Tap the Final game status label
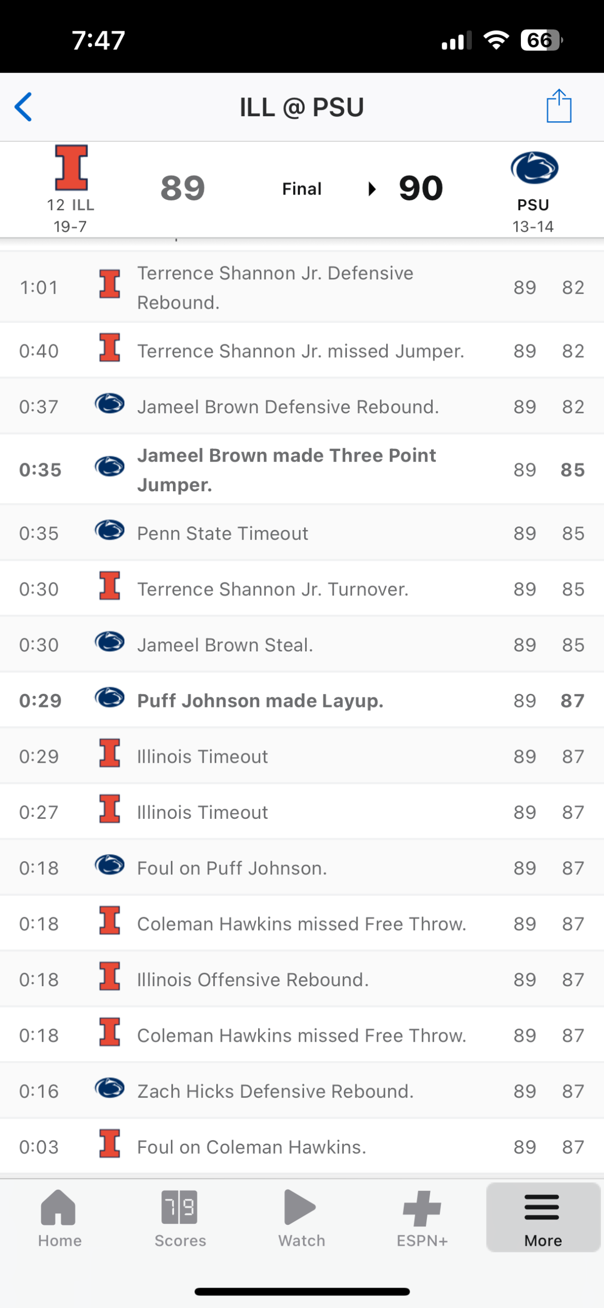The width and height of the screenshot is (604, 1308). tap(301, 189)
